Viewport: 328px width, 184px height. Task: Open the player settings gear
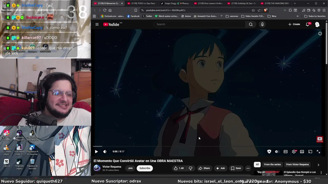point(294,152)
